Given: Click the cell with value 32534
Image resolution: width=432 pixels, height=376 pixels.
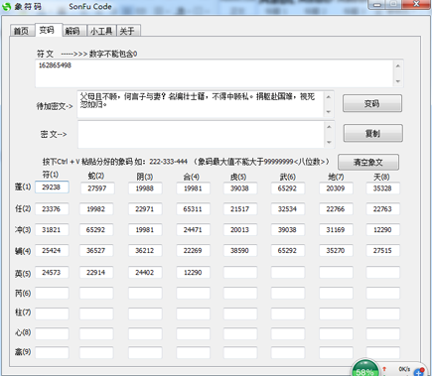Looking at the screenshot, I should point(288,209).
